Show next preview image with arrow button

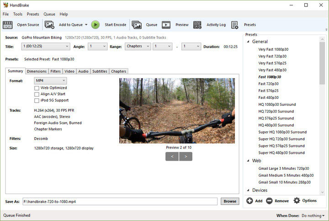(186, 156)
